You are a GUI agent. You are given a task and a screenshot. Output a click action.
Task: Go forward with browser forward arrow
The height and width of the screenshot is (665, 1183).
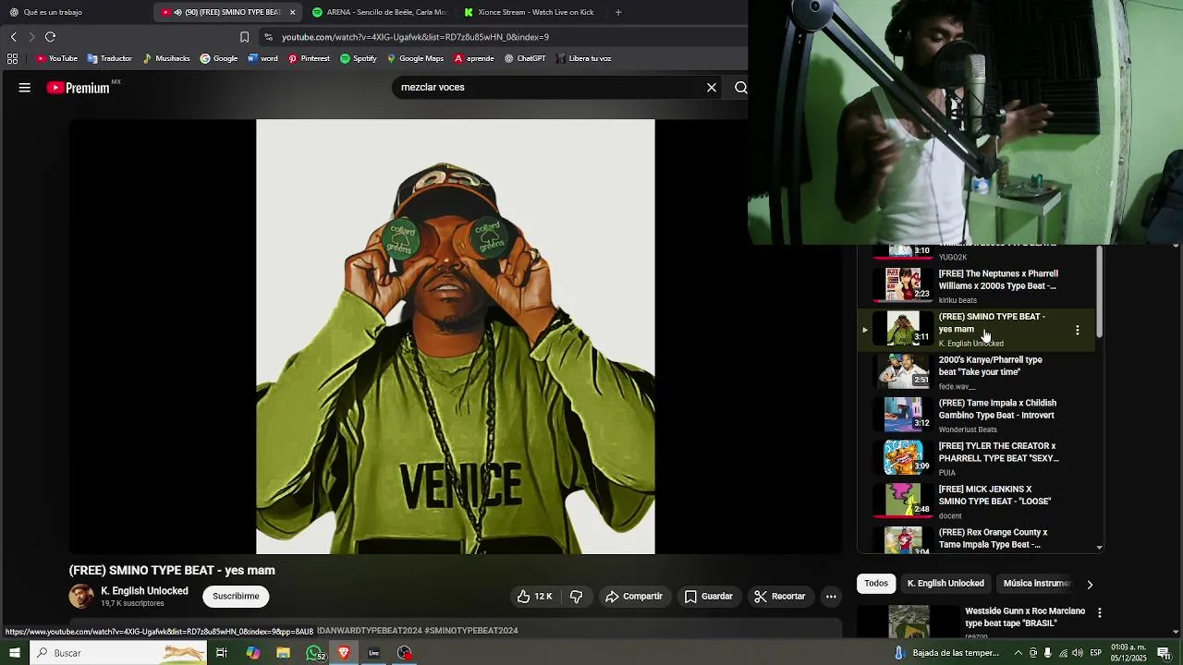[31, 37]
